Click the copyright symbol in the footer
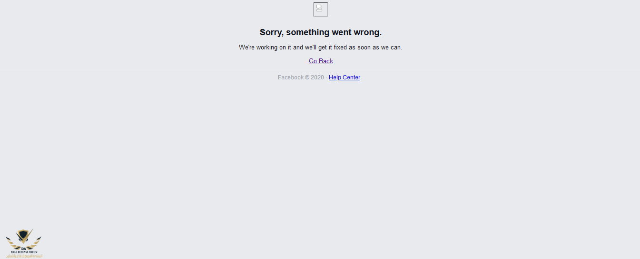 click(307, 77)
